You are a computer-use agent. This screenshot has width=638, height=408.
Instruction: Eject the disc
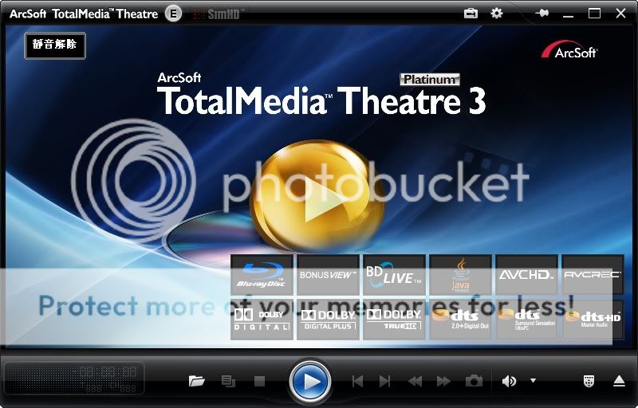point(619,381)
